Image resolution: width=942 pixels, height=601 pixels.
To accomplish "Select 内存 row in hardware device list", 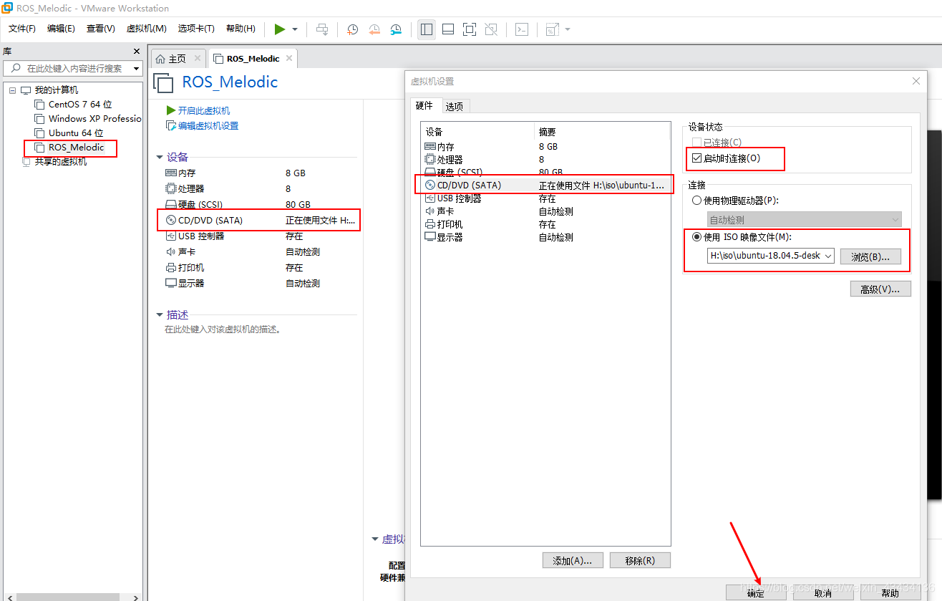I will 545,146.
